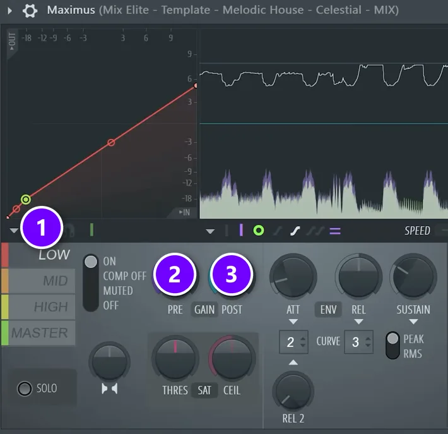The image size is (448, 434).
Task: Click the SPEED label
Action: point(417,231)
